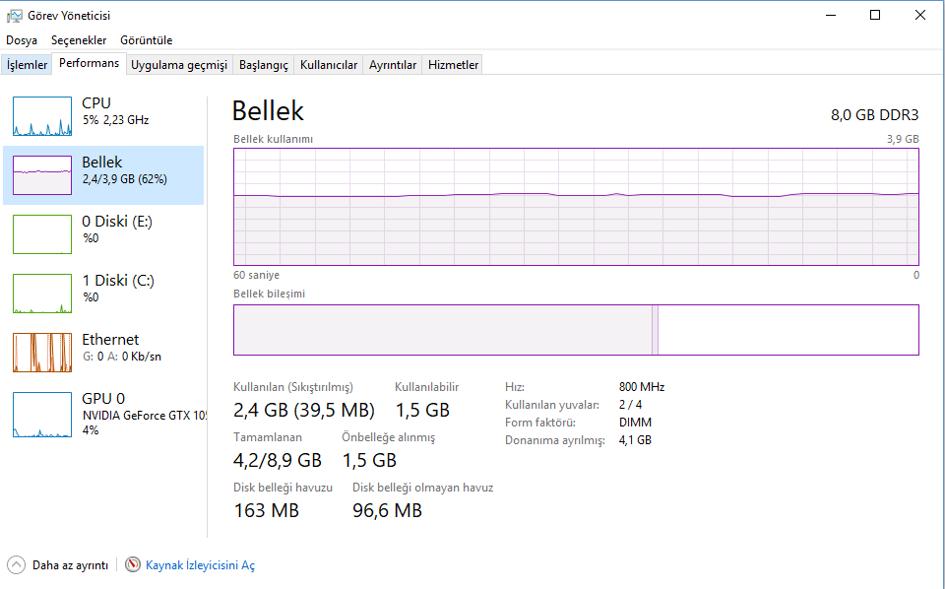Open the Hizmetler tab
The height and width of the screenshot is (589, 945).
pos(454,65)
